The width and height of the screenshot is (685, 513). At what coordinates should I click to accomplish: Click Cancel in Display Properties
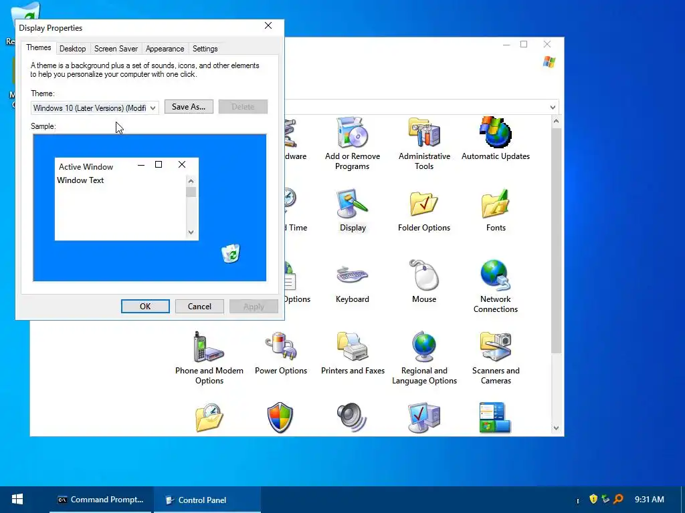(199, 306)
